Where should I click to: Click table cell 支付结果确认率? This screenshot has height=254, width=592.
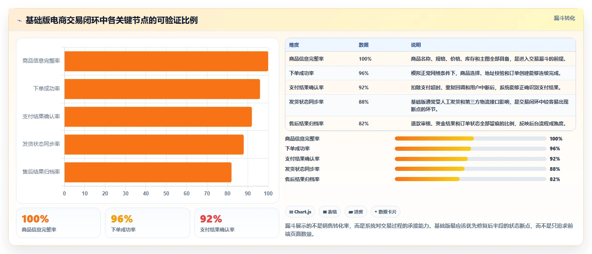coord(306,88)
